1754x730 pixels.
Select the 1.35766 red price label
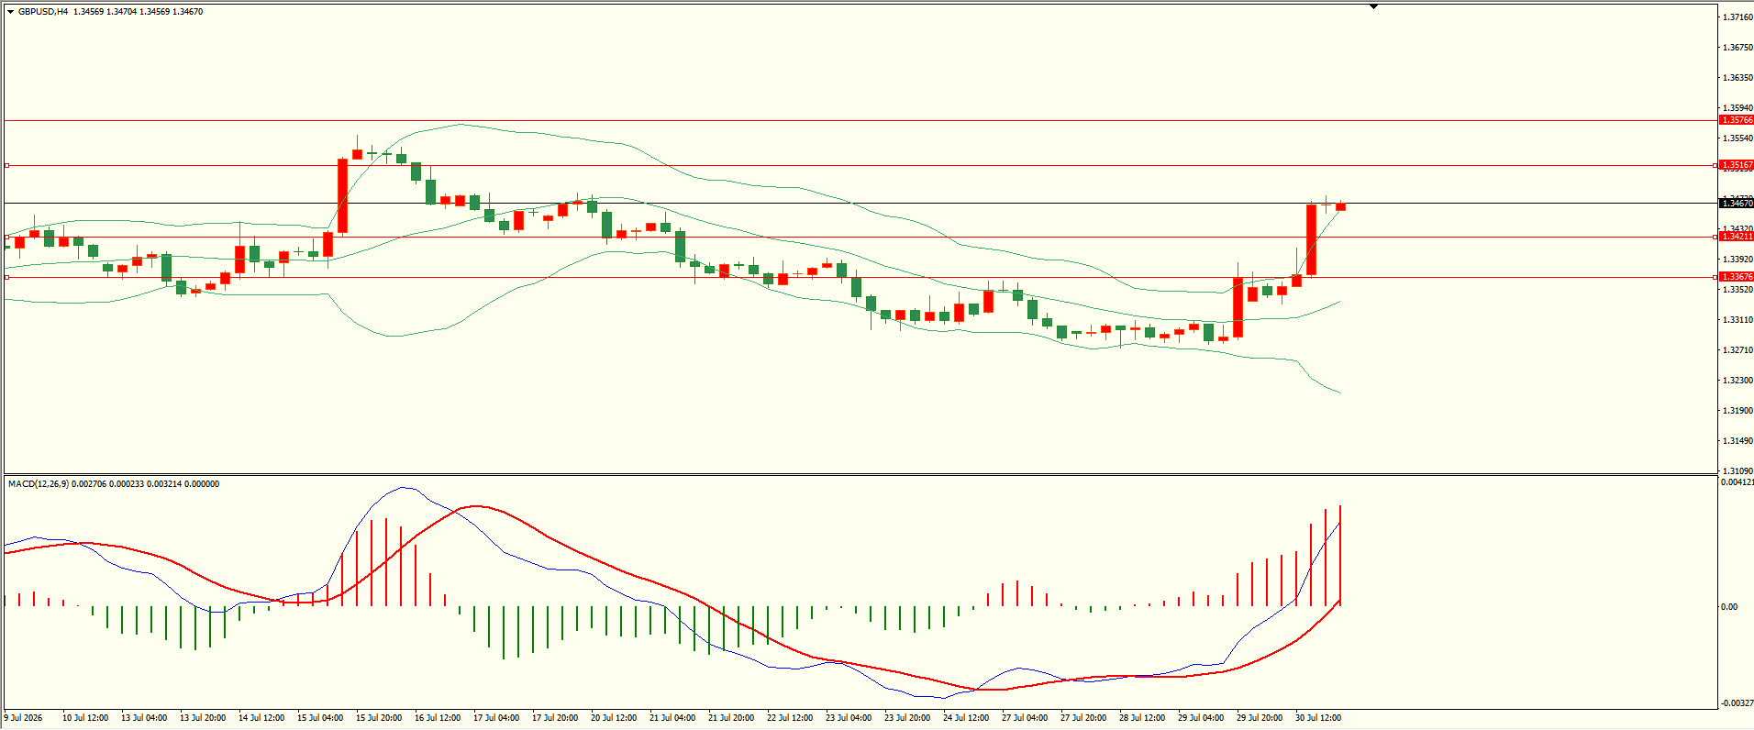tap(1736, 120)
